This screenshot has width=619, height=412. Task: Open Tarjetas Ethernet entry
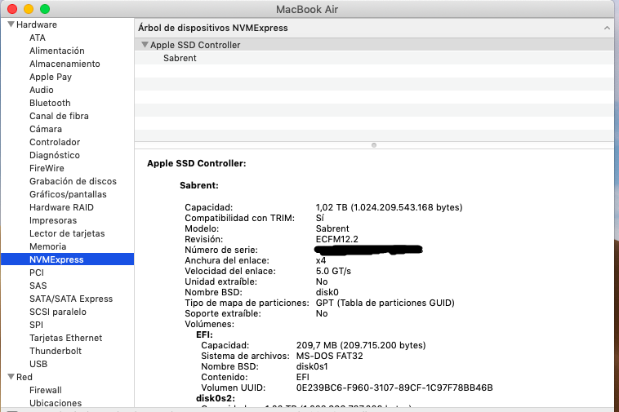click(65, 338)
